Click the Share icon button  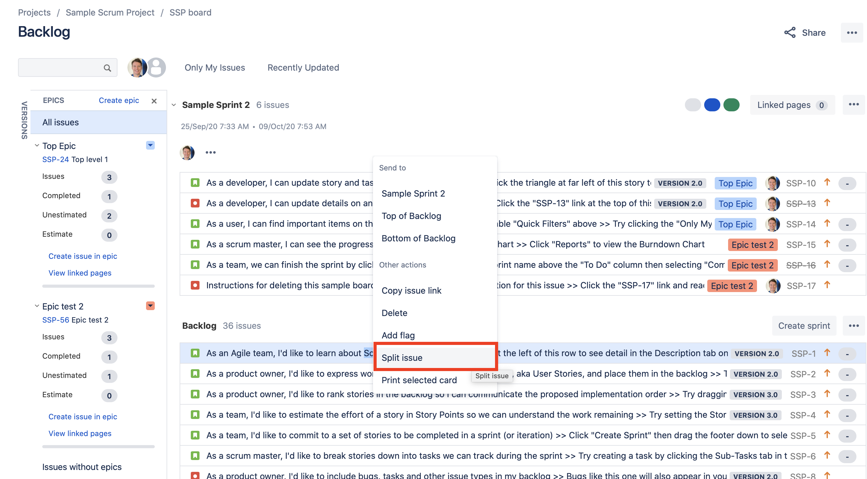tap(790, 33)
